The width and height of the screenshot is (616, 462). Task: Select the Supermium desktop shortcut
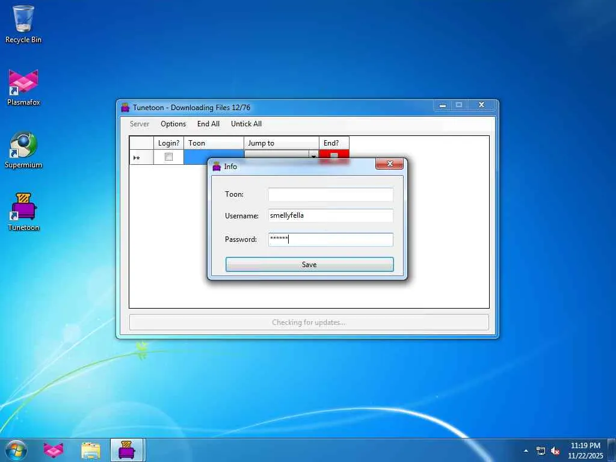(x=23, y=150)
